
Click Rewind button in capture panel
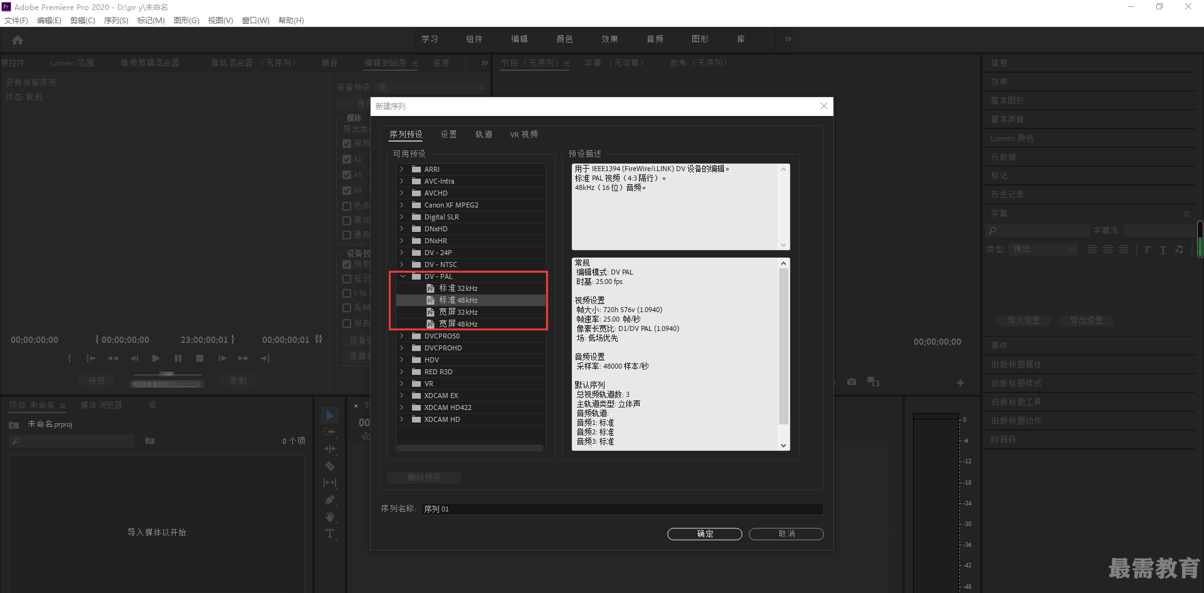pos(113,358)
